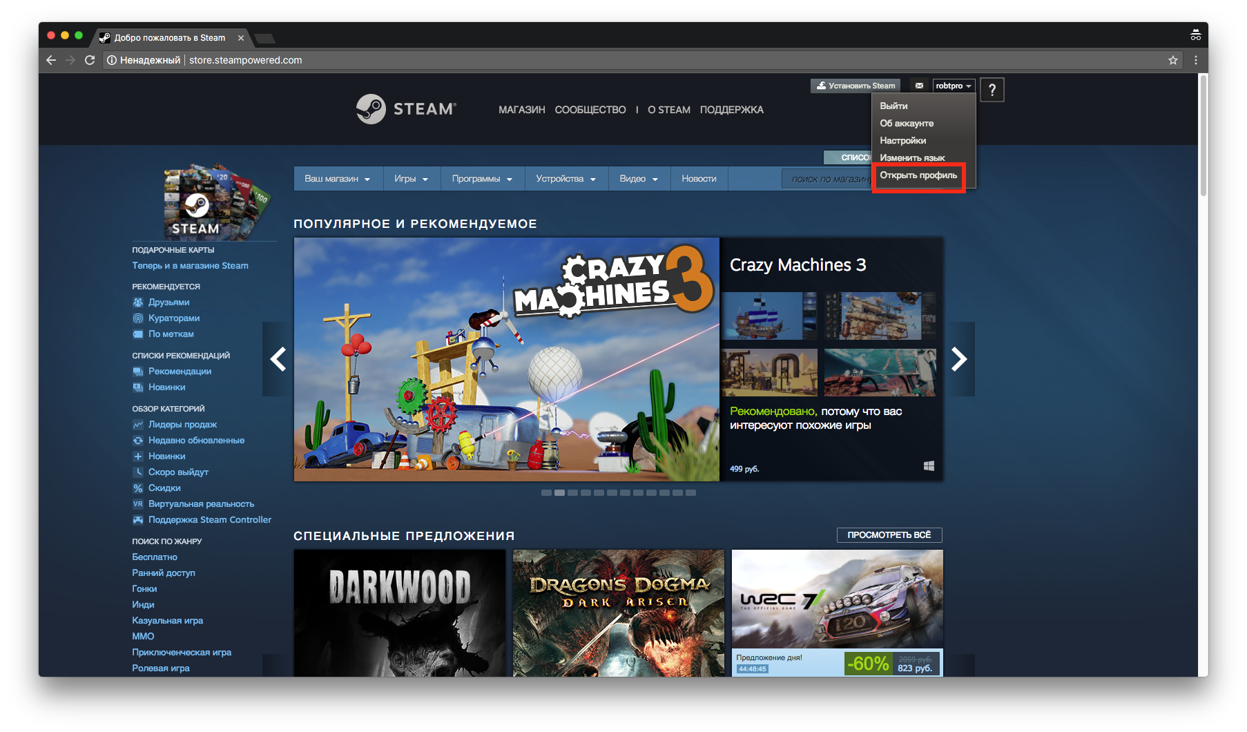Click the question mark help icon
Viewport: 1247px width, 732px height.
[992, 90]
